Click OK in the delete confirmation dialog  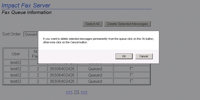pos(124,56)
